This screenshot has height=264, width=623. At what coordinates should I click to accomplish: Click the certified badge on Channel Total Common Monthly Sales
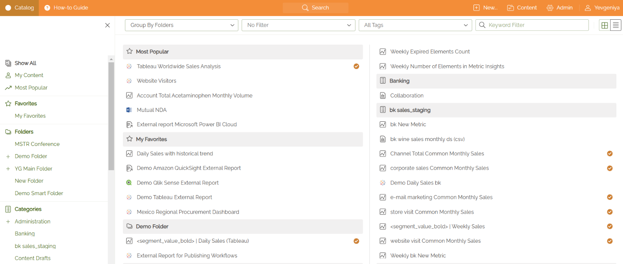click(610, 154)
